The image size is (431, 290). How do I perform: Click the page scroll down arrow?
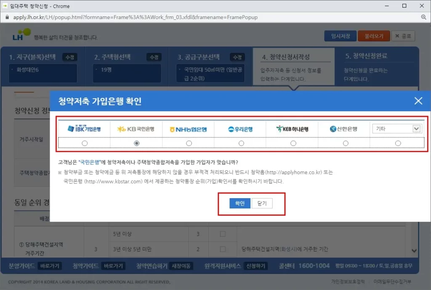[414, 251]
